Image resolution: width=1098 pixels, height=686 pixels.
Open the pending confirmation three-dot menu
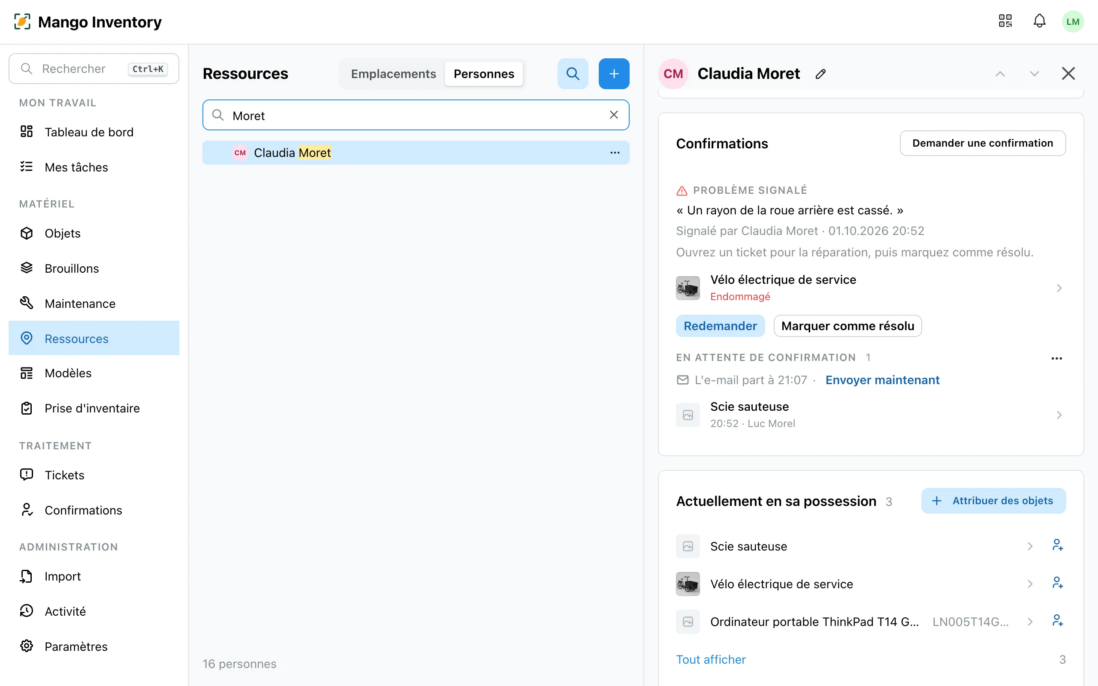pyautogui.click(x=1057, y=358)
